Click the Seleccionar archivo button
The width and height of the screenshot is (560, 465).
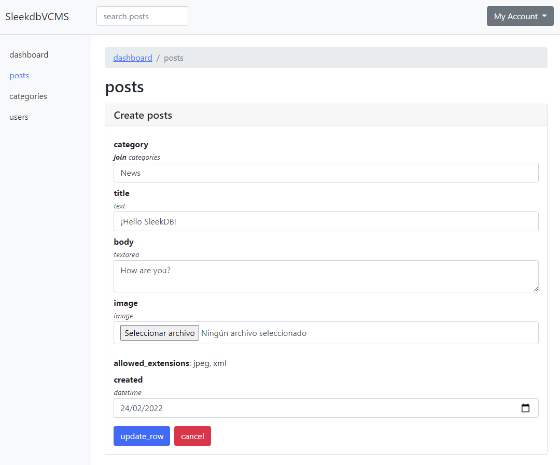click(160, 333)
